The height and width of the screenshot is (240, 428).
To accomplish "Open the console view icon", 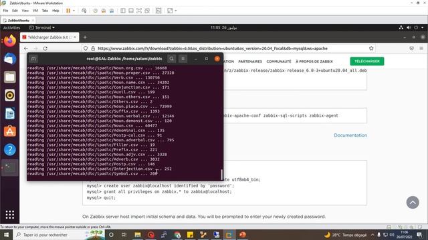I will [x=158, y=11].
